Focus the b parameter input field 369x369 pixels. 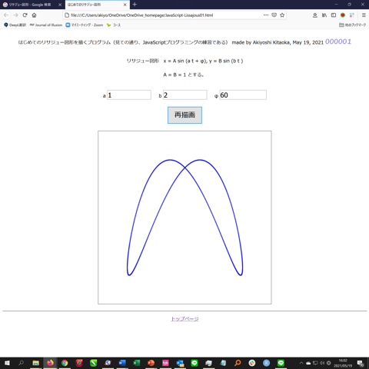point(184,95)
